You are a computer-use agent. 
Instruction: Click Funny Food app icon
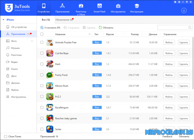click(50, 75)
